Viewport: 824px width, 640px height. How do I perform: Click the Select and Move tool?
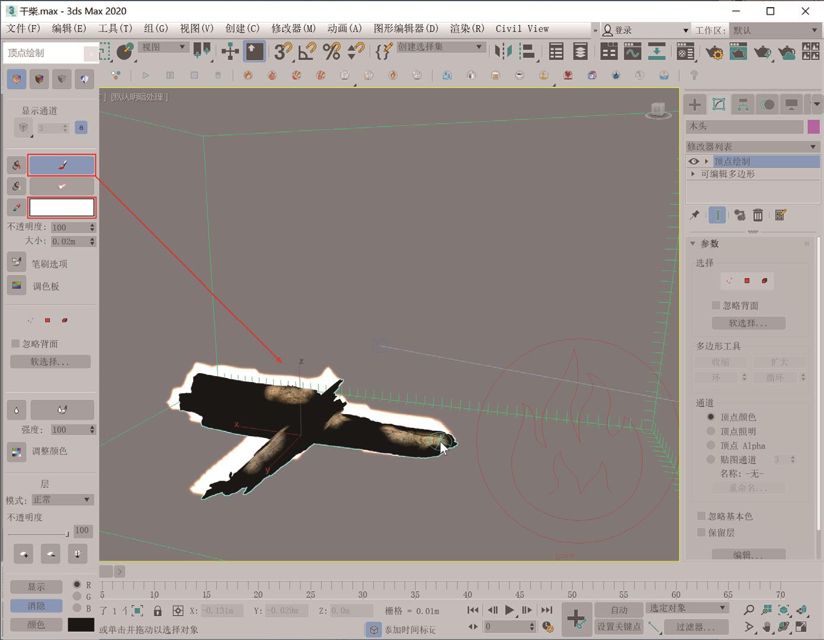coord(230,52)
